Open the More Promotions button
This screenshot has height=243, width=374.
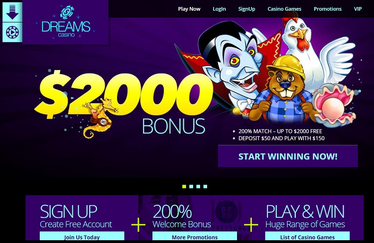tap(194, 236)
